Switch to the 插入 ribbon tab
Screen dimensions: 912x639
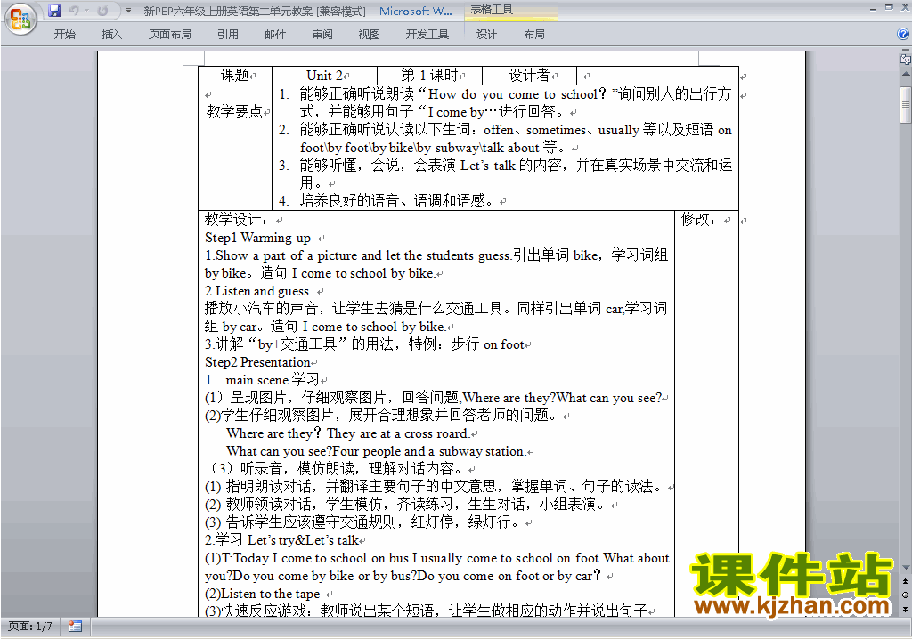click(111, 35)
